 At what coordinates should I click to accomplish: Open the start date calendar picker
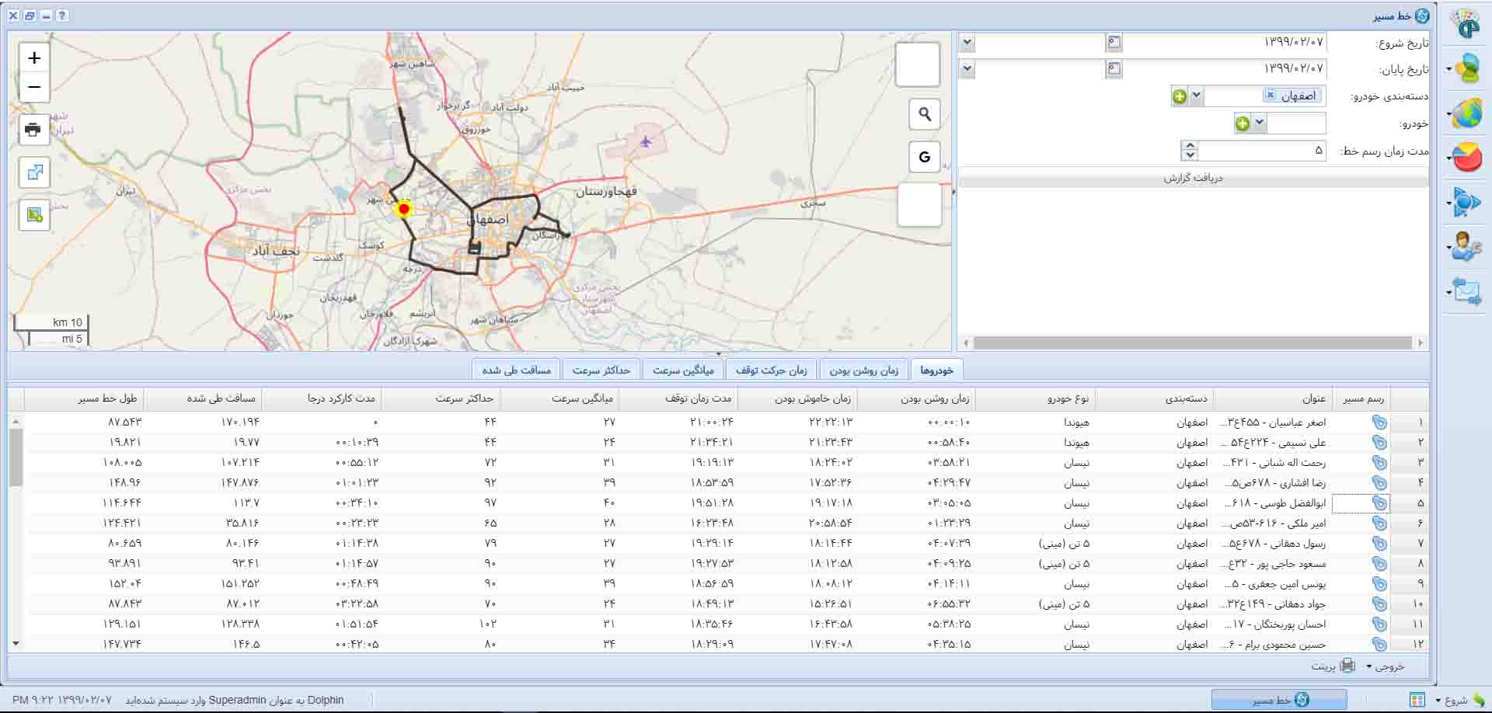click(1114, 42)
